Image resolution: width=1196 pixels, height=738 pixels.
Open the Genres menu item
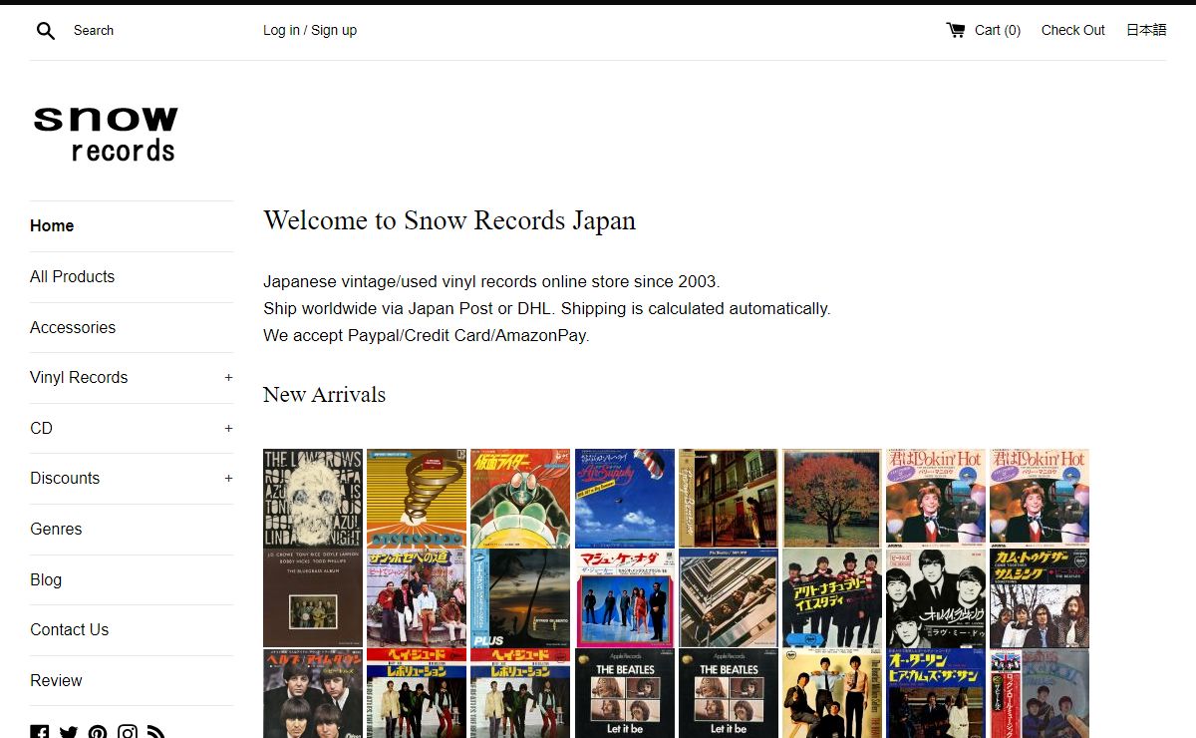(x=56, y=529)
